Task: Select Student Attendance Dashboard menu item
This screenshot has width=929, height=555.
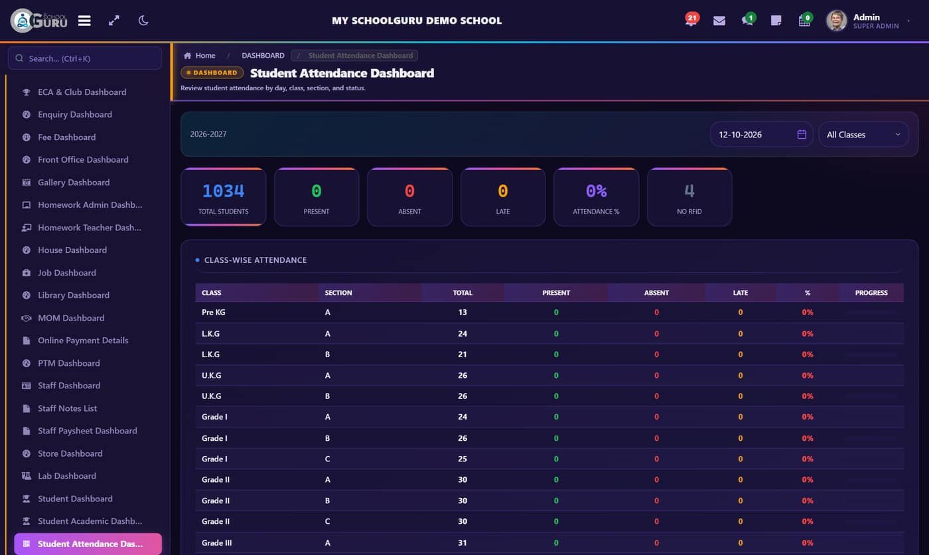Action: tap(88, 544)
